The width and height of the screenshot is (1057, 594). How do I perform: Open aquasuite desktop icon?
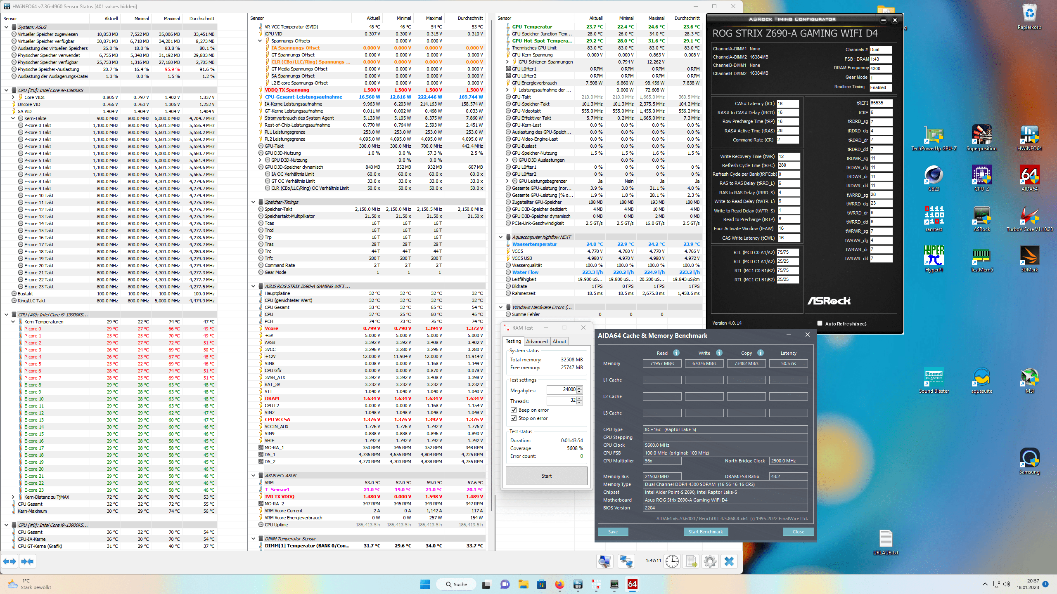point(981,380)
